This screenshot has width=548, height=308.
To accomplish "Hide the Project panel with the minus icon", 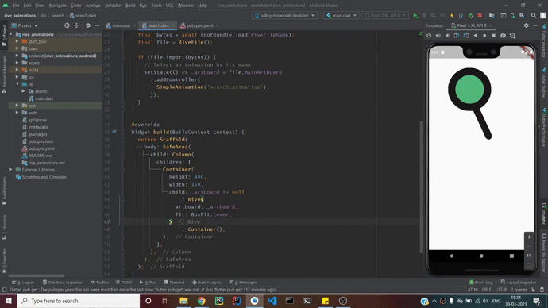I will pyautogui.click(x=97, y=25).
